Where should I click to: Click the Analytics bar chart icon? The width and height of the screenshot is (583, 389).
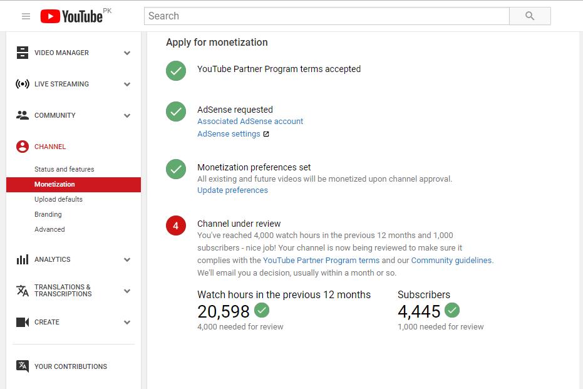point(23,259)
